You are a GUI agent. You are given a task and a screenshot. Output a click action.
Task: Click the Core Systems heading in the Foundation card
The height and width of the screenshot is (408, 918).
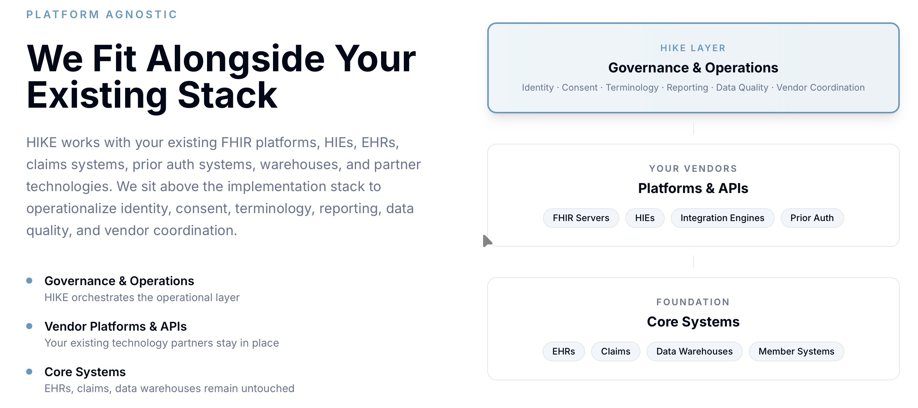(693, 322)
